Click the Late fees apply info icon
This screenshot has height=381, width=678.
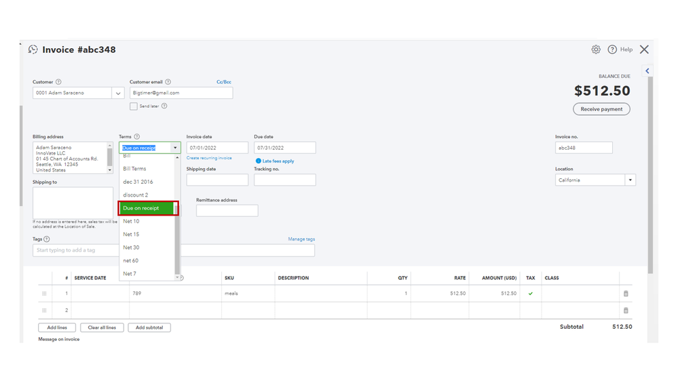[x=258, y=161]
